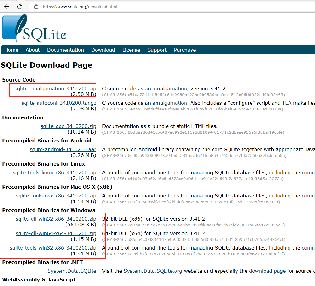This screenshot has width=315, height=286.
Task: Click the (3.26 MiB) file size
Action: 83,155
